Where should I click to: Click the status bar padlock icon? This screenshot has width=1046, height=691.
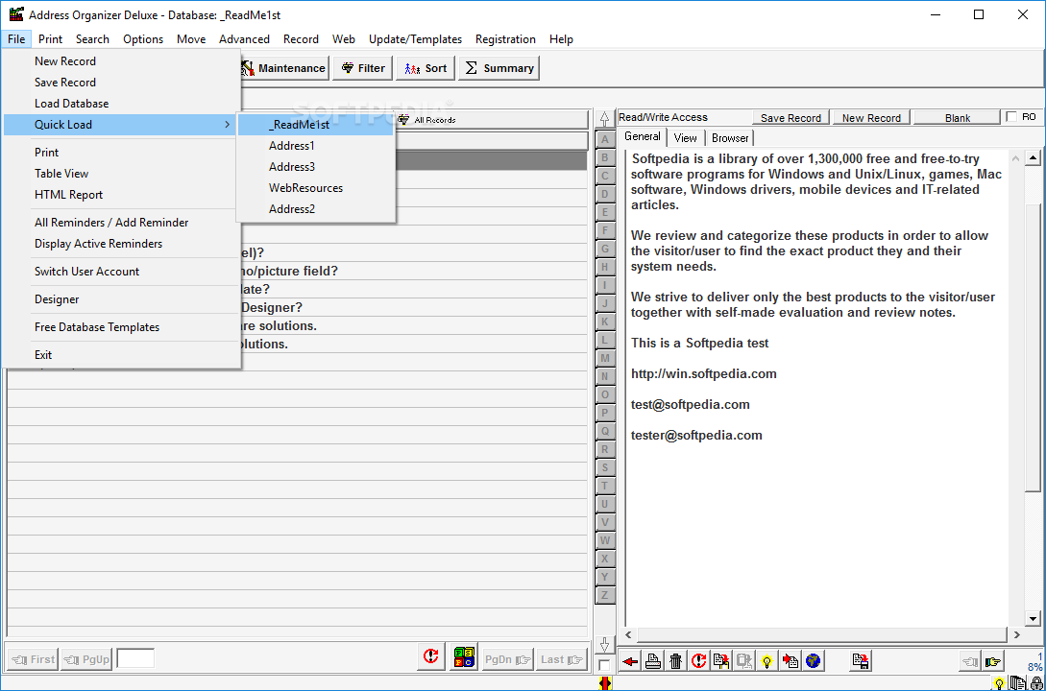click(x=1036, y=683)
